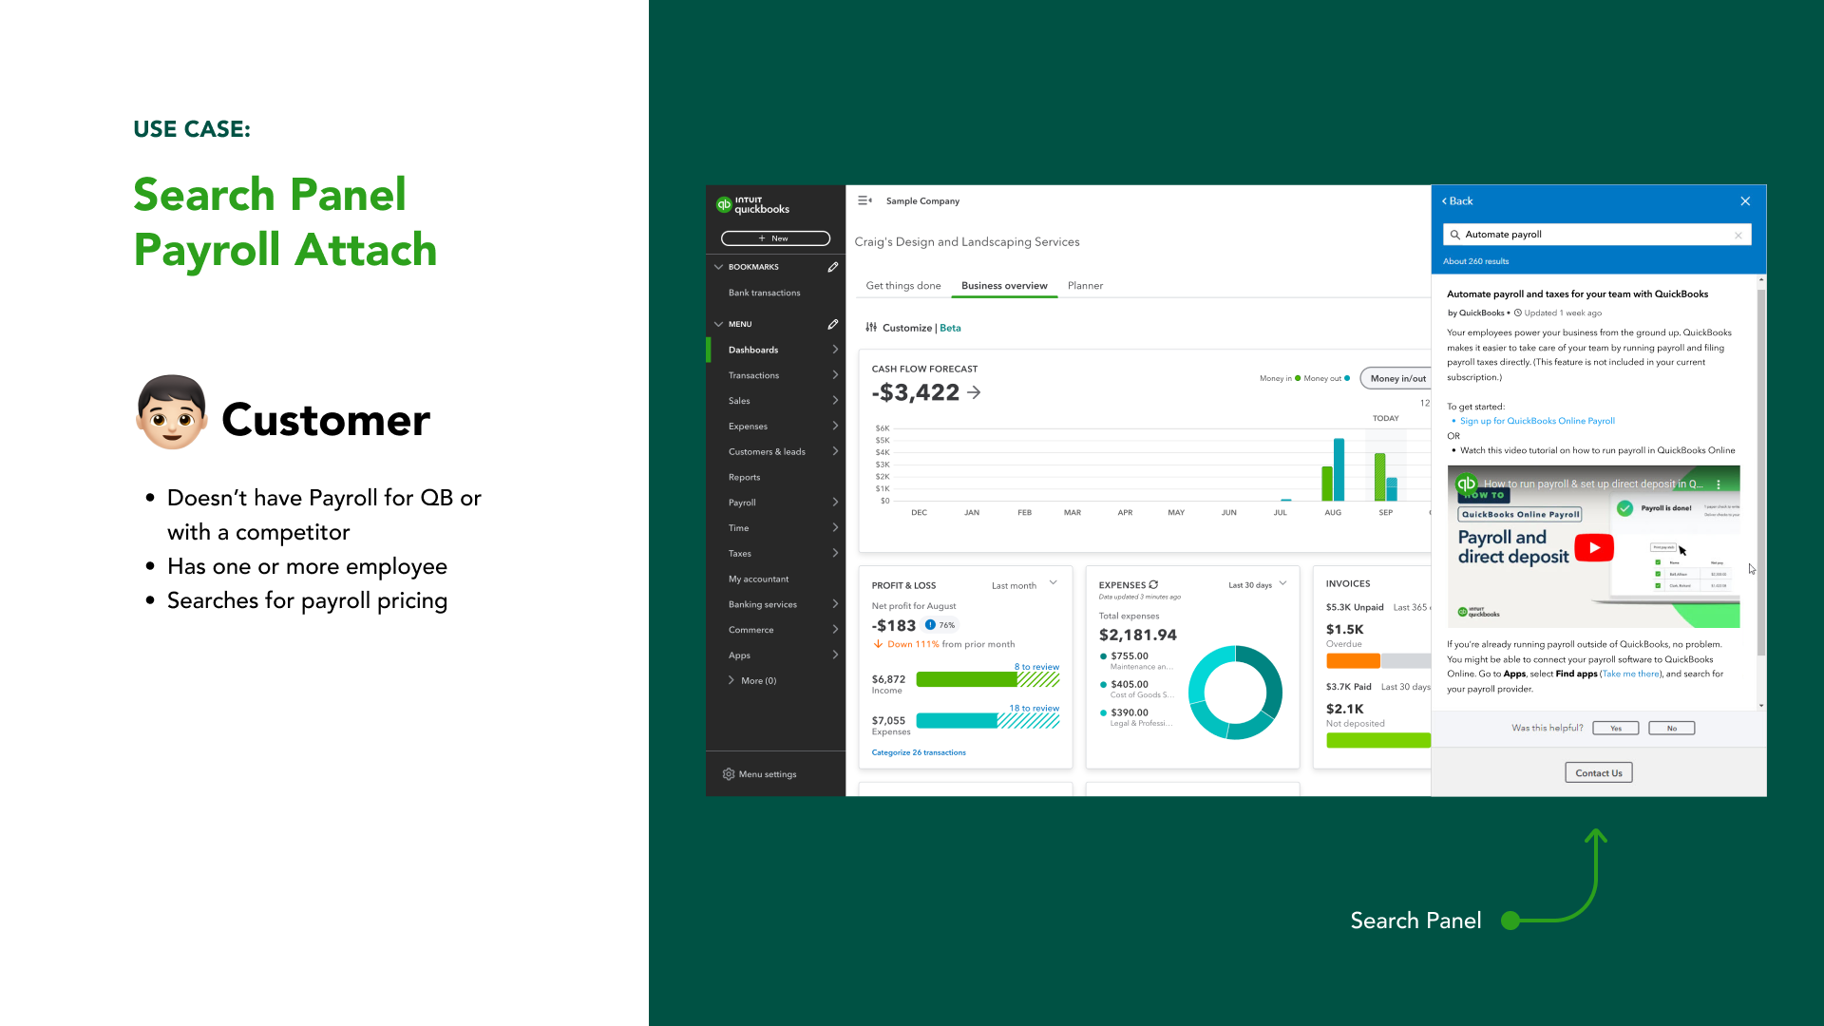This screenshot has width=1824, height=1026.
Task: Click Categorize 26 transactions link
Action: point(919,752)
